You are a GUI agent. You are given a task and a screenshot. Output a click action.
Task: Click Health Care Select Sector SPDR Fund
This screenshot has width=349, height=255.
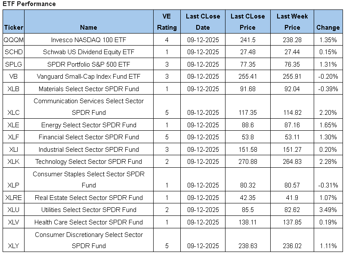pos(89,222)
